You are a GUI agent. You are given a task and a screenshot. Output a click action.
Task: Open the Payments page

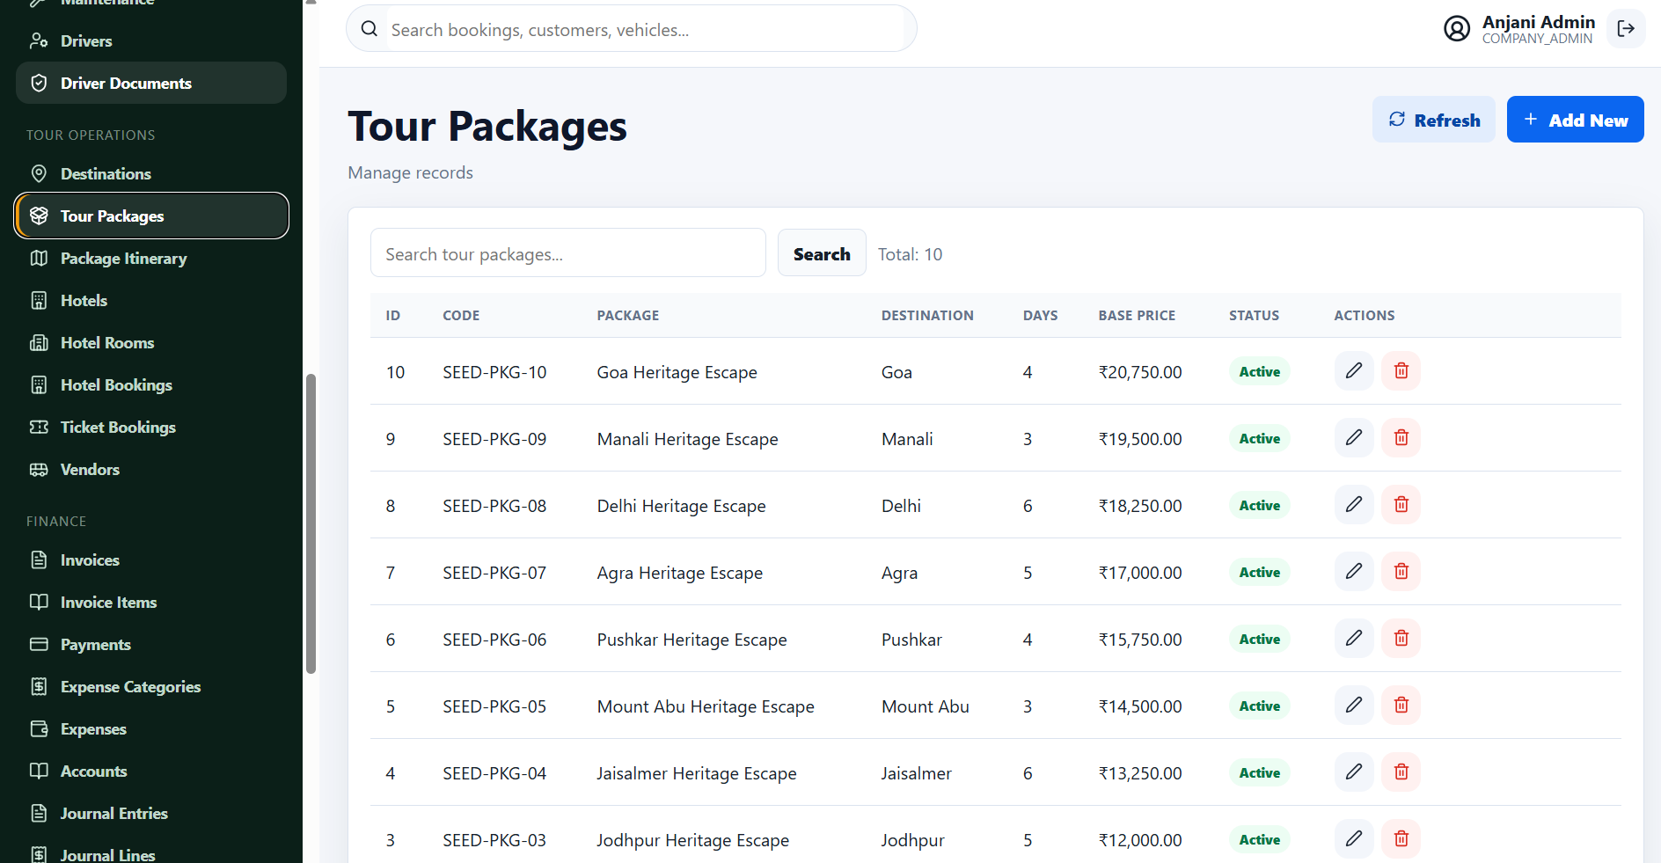point(151,644)
